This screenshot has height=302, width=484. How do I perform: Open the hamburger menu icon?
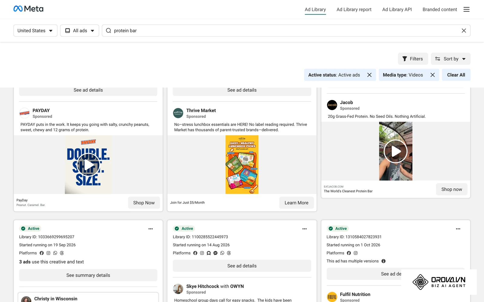466,9
